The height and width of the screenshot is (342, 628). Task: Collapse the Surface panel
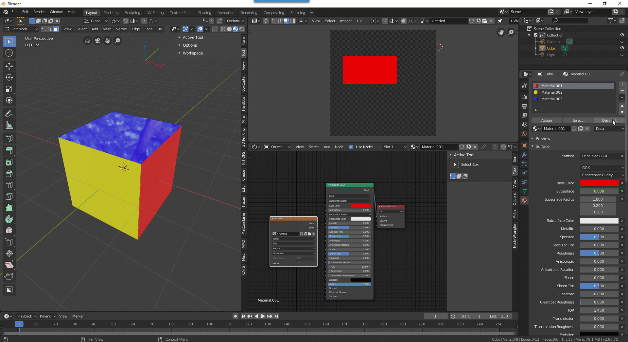click(x=542, y=147)
